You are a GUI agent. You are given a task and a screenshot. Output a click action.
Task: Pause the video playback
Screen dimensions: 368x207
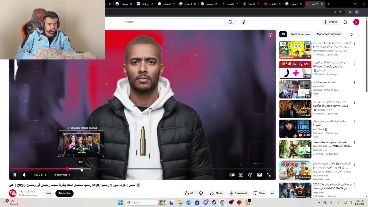[x=15, y=175]
